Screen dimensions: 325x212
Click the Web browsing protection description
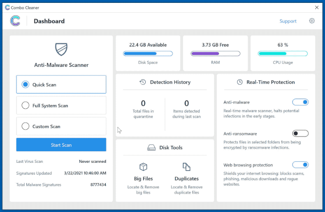(x=264, y=179)
